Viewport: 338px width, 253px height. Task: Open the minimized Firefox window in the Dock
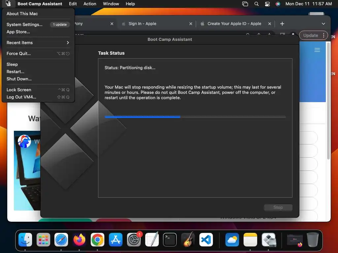pyautogui.click(x=295, y=240)
